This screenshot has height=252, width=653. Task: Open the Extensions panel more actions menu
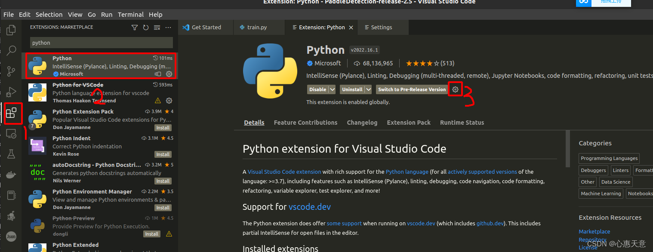[168, 27]
